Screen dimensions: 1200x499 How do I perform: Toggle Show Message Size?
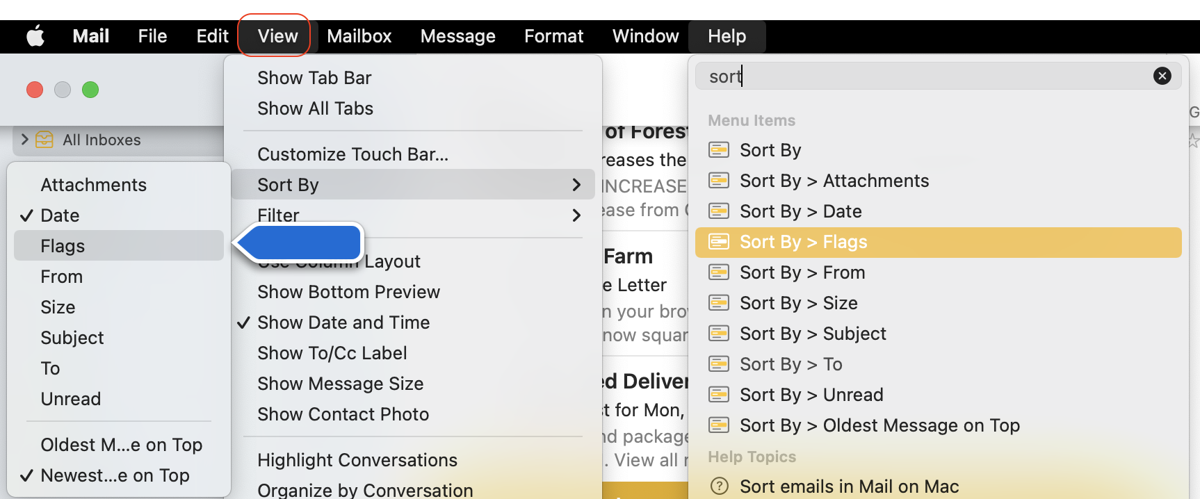pyautogui.click(x=413, y=384)
